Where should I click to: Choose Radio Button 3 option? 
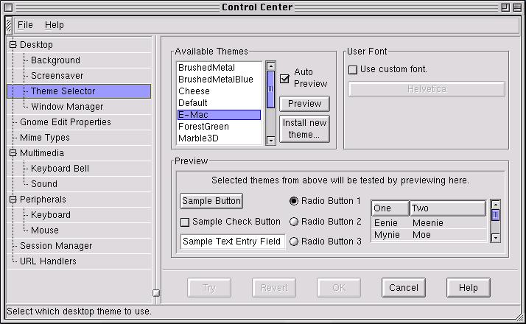click(294, 242)
